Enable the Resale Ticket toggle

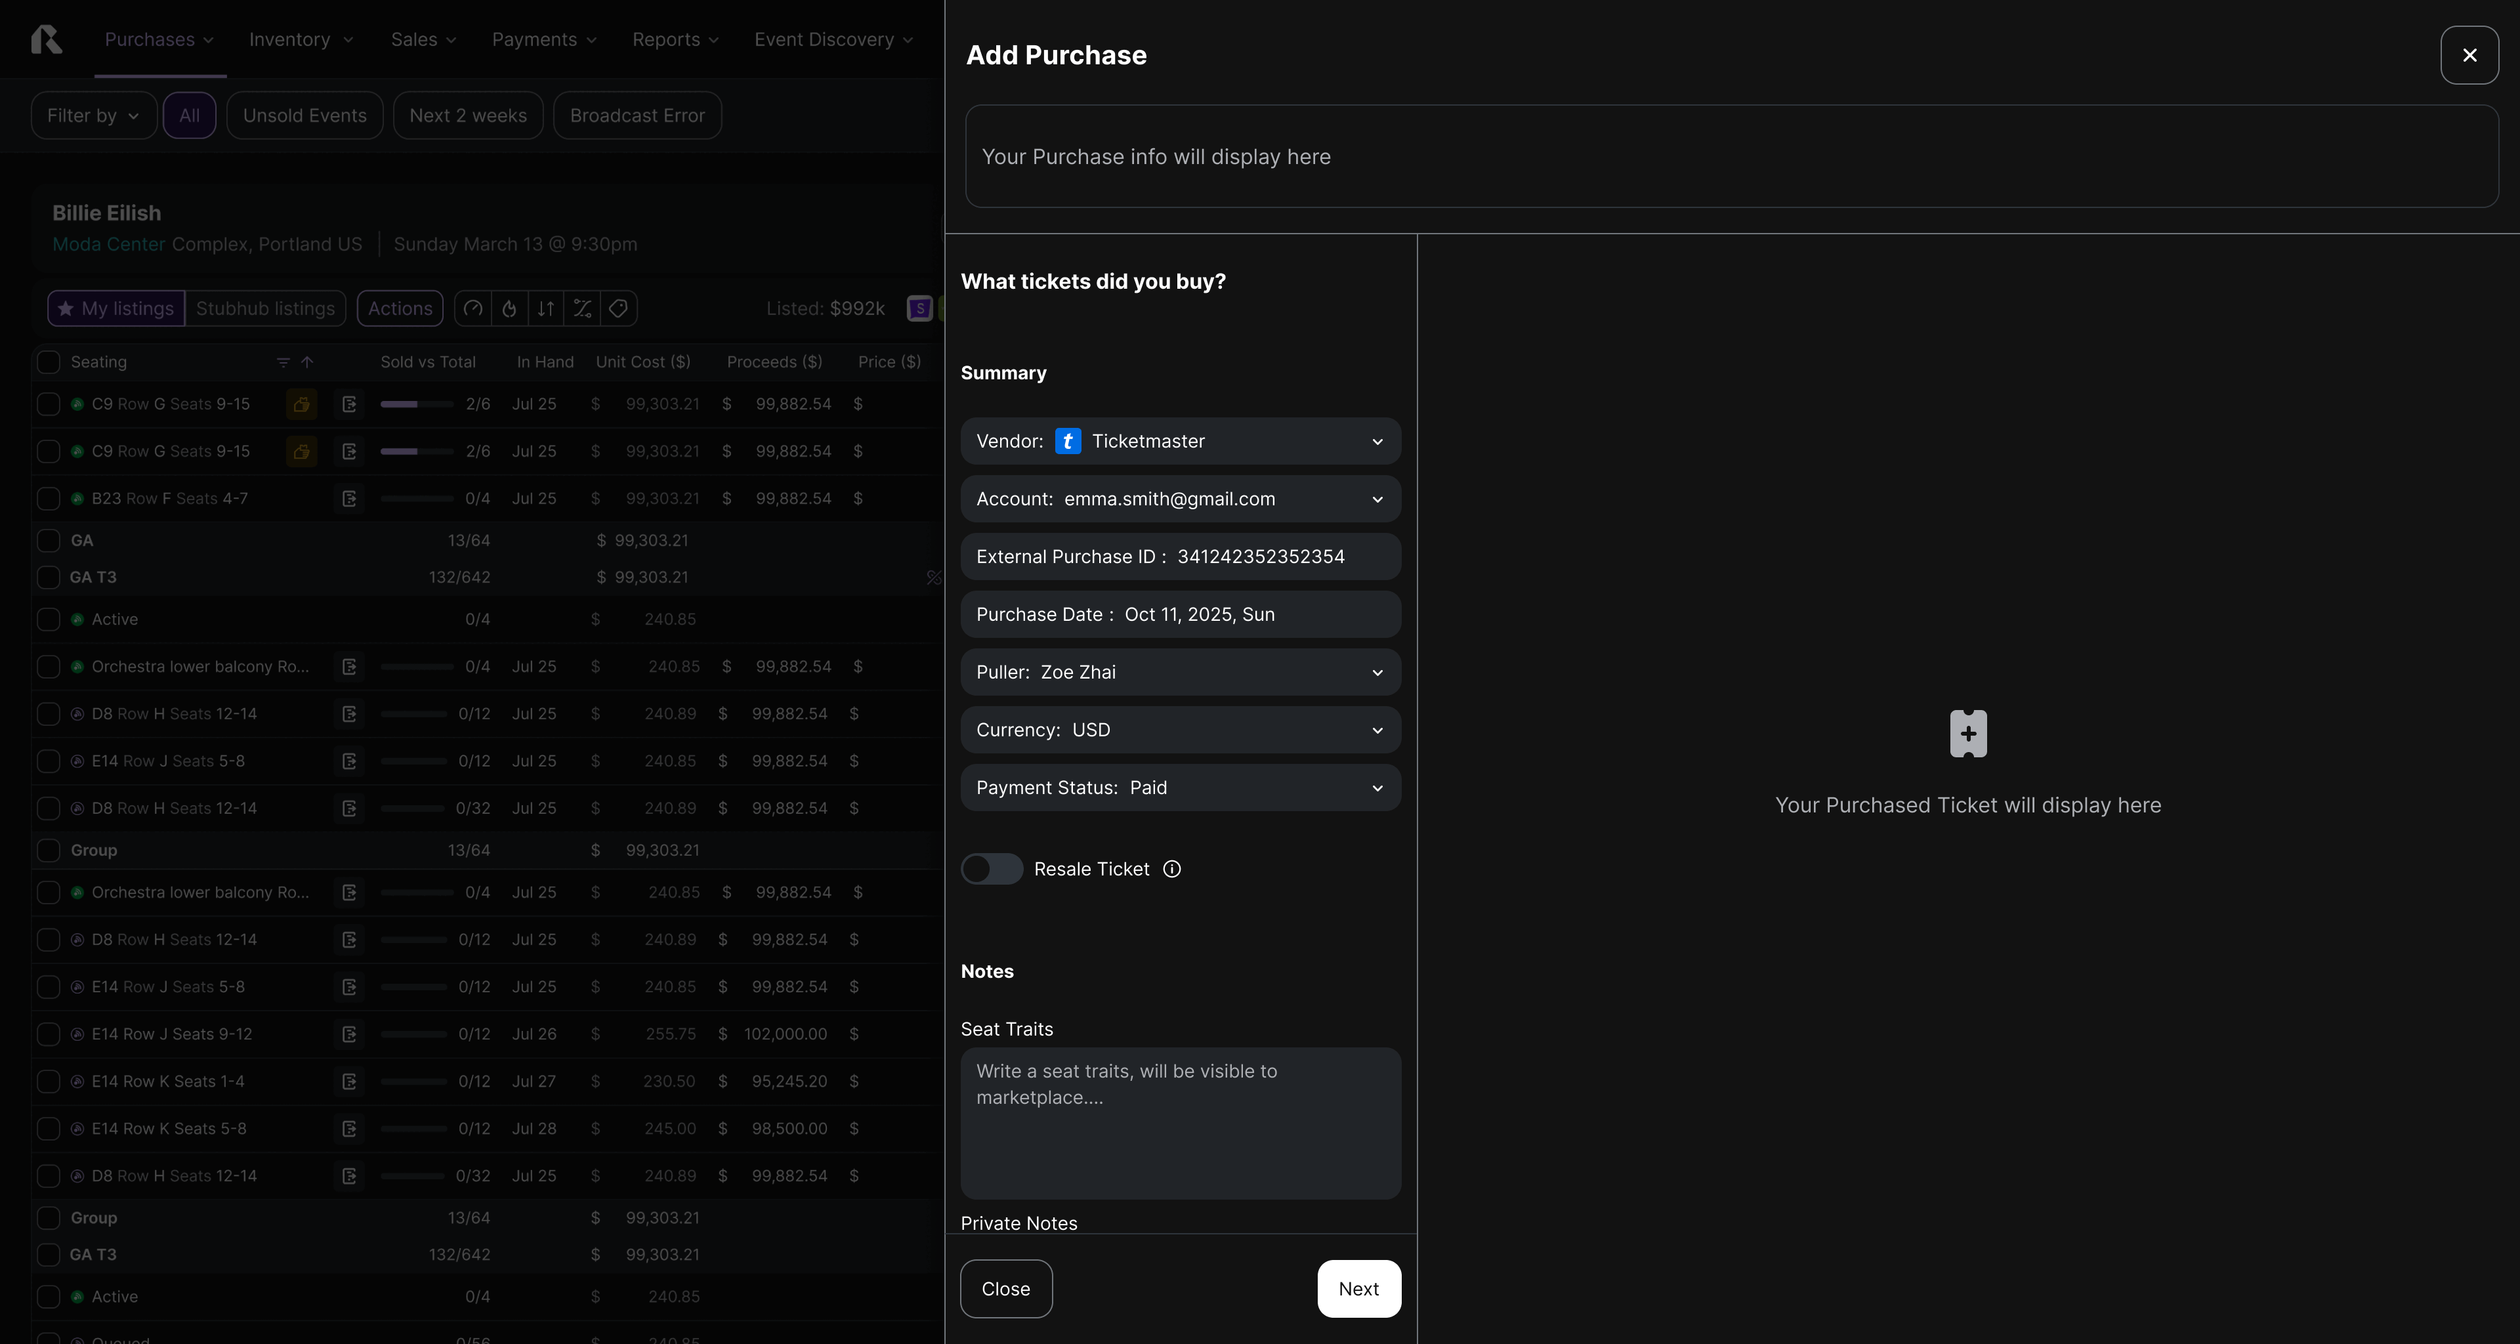(x=991, y=869)
